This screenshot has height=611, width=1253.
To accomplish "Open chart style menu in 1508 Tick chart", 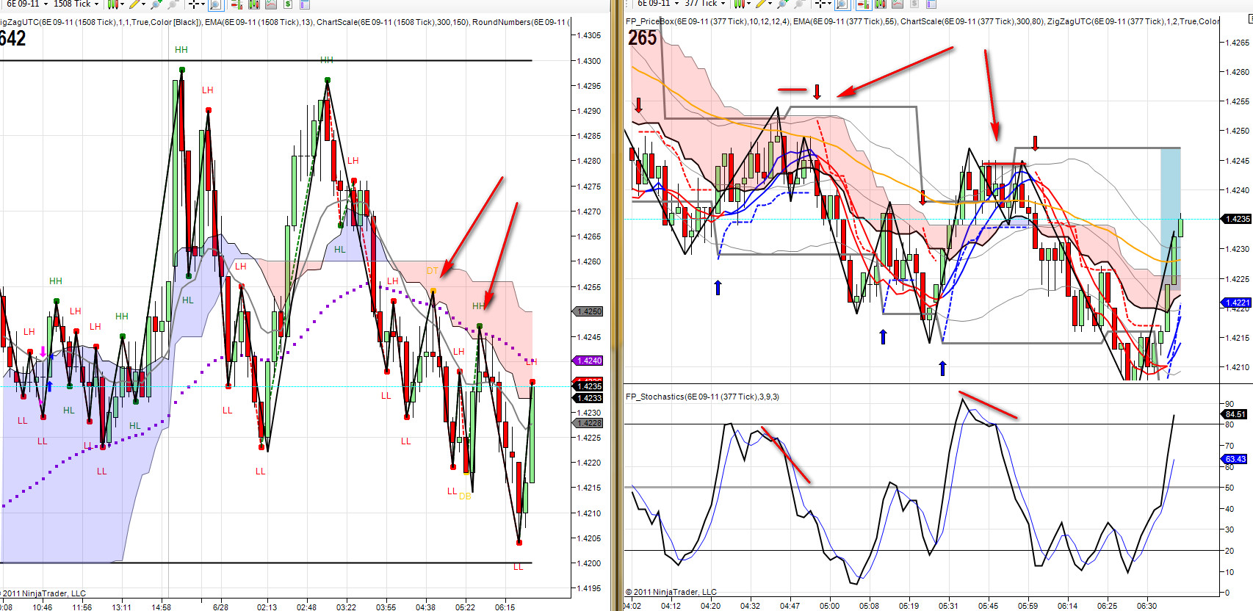I will (112, 4).
